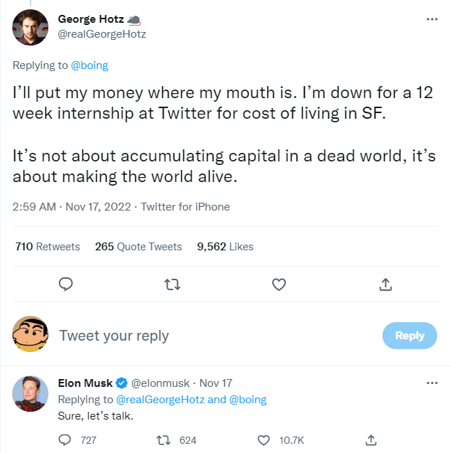Open more options on Elon Musk's reply
Image resolution: width=450 pixels, height=453 pixels.
click(x=432, y=383)
